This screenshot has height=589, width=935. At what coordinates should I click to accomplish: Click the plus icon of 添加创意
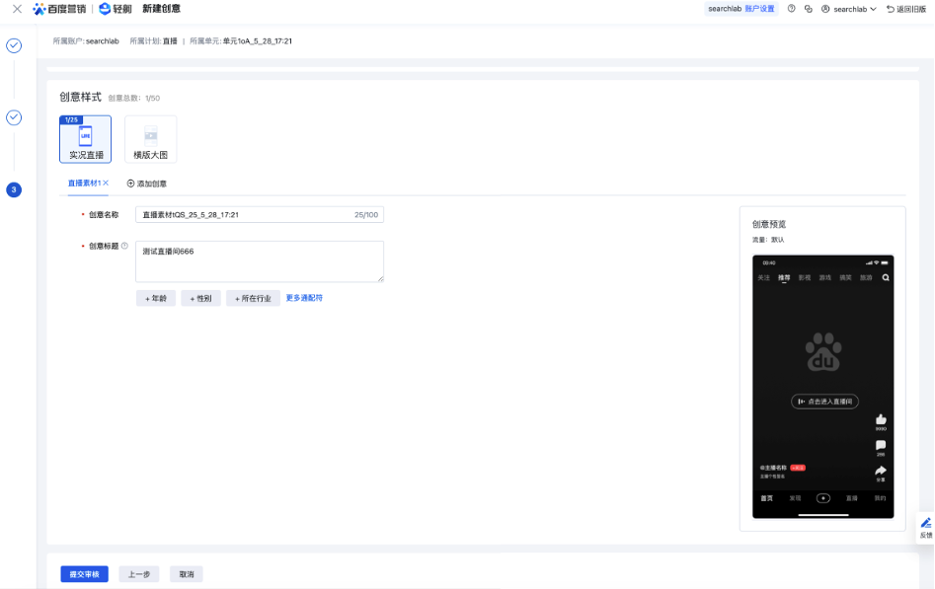130,184
